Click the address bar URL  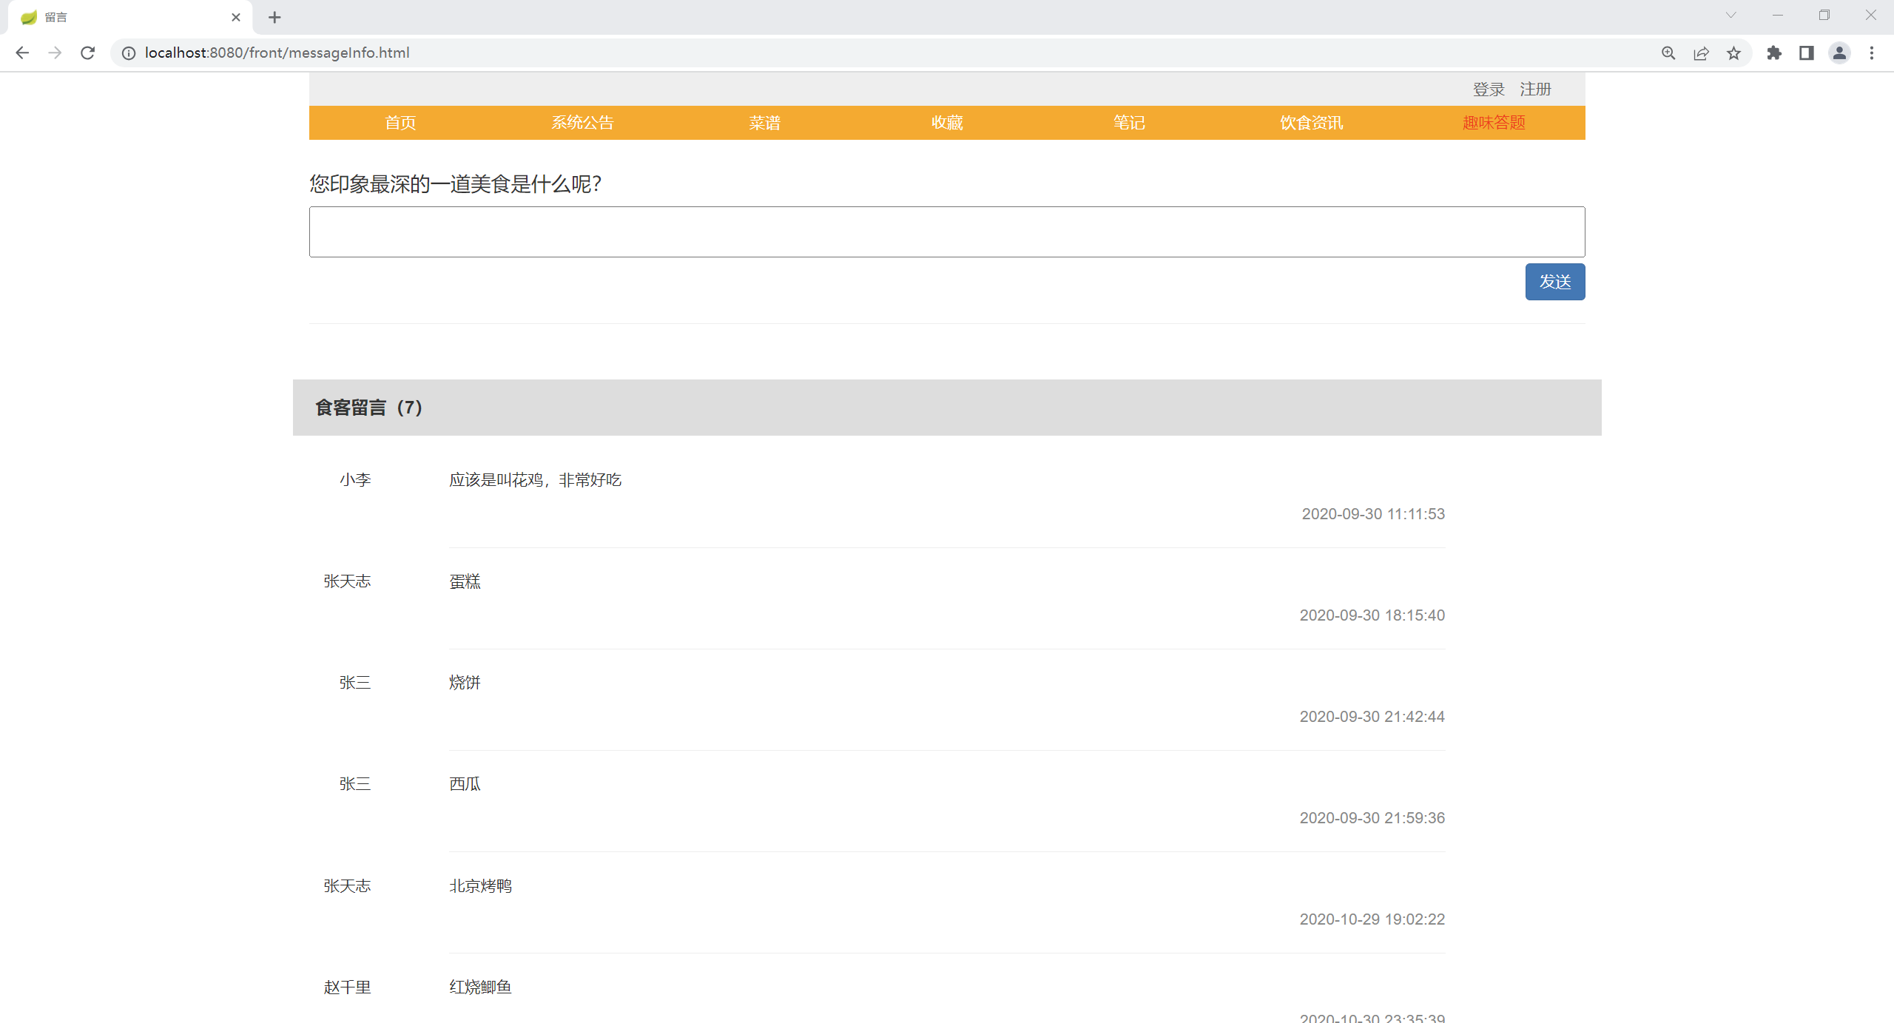[x=277, y=53]
